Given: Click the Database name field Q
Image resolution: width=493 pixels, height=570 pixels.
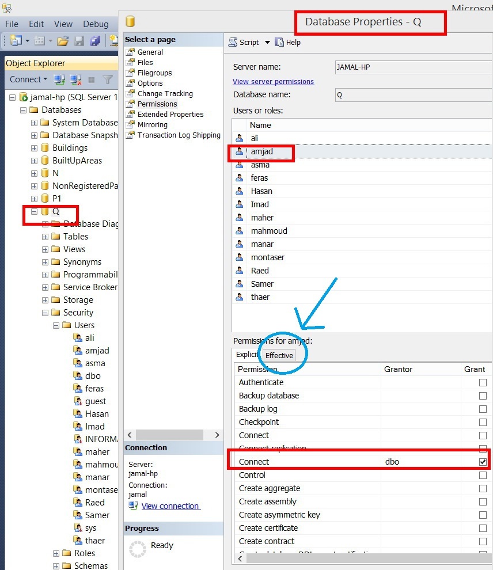Looking at the screenshot, I should (414, 95).
